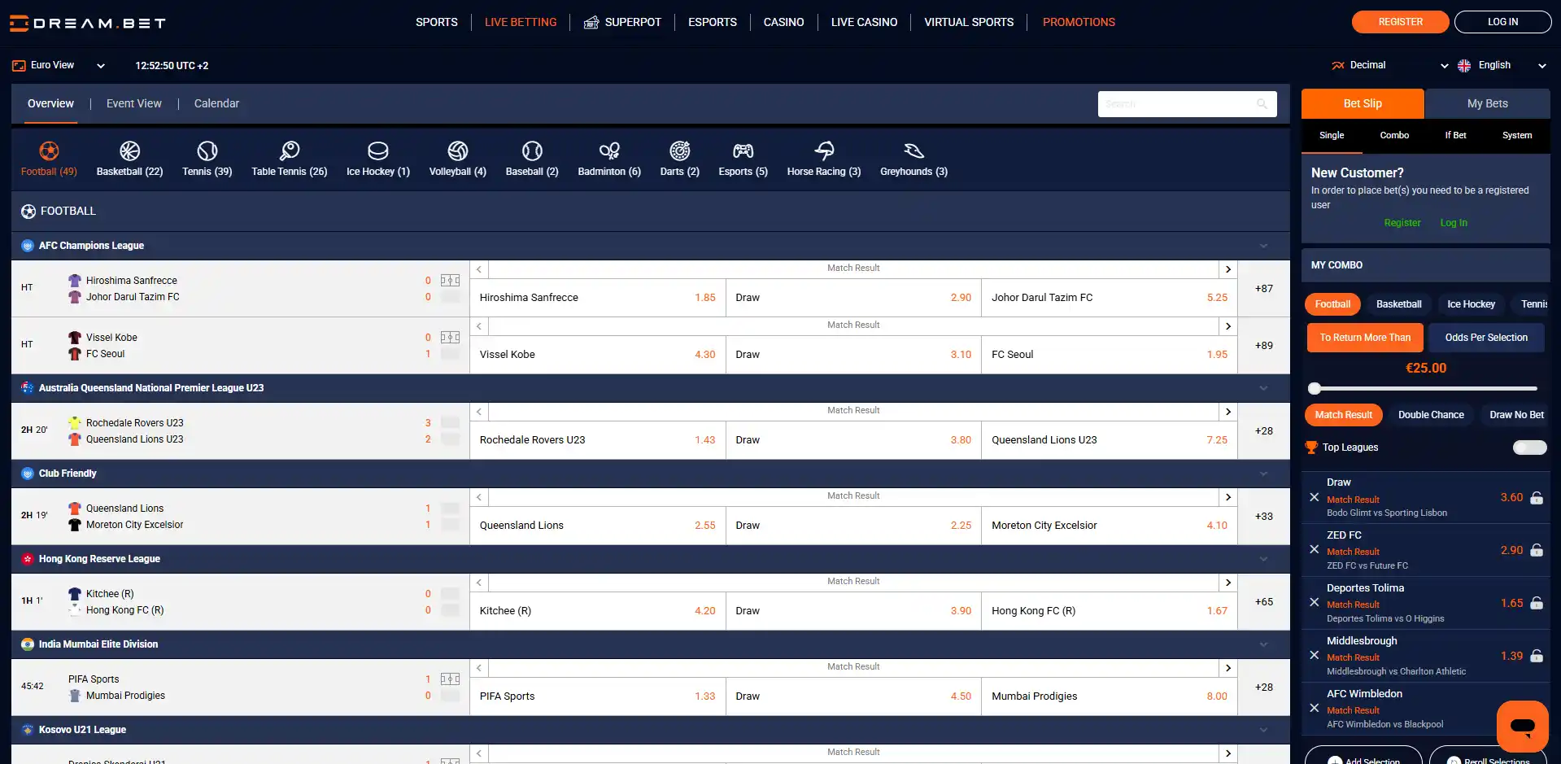Viewport: 1561px width, 764px height.
Task: Select the Tennis sport icon
Action: pyautogui.click(x=207, y=151)
